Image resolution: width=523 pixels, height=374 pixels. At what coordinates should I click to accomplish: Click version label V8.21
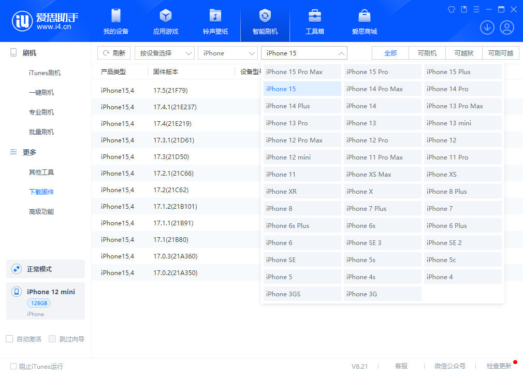359,366
